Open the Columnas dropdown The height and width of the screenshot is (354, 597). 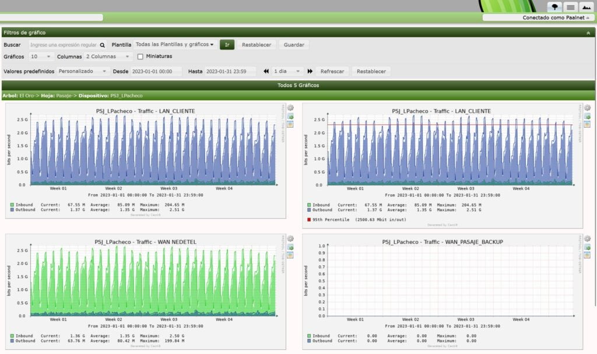pyautogui.click(x=108, y=57)
